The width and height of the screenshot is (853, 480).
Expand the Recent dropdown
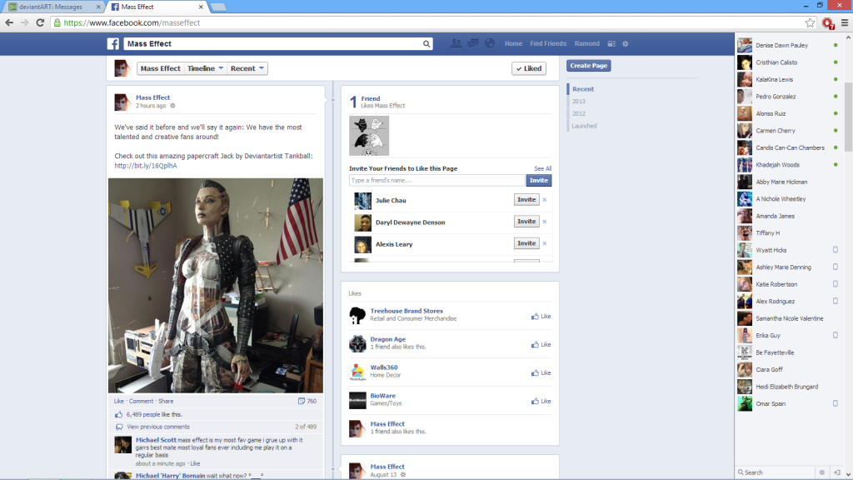(x=247, y=68)
